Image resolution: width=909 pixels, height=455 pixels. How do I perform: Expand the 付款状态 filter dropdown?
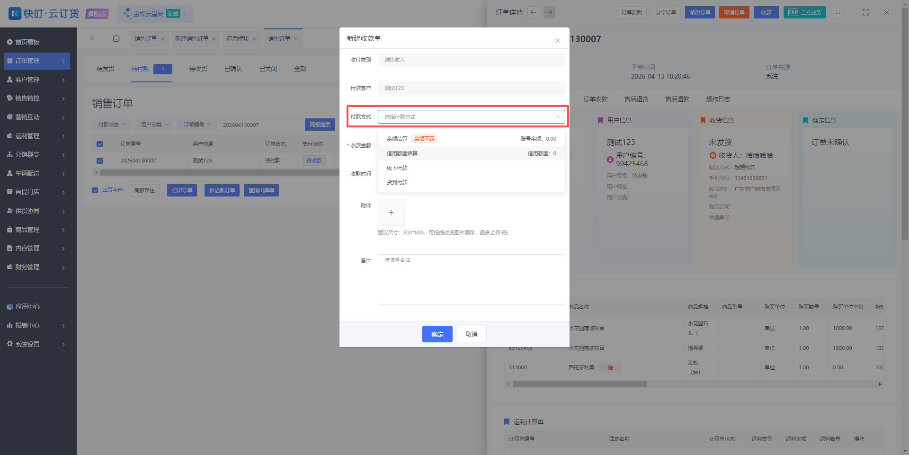(112, 125)
